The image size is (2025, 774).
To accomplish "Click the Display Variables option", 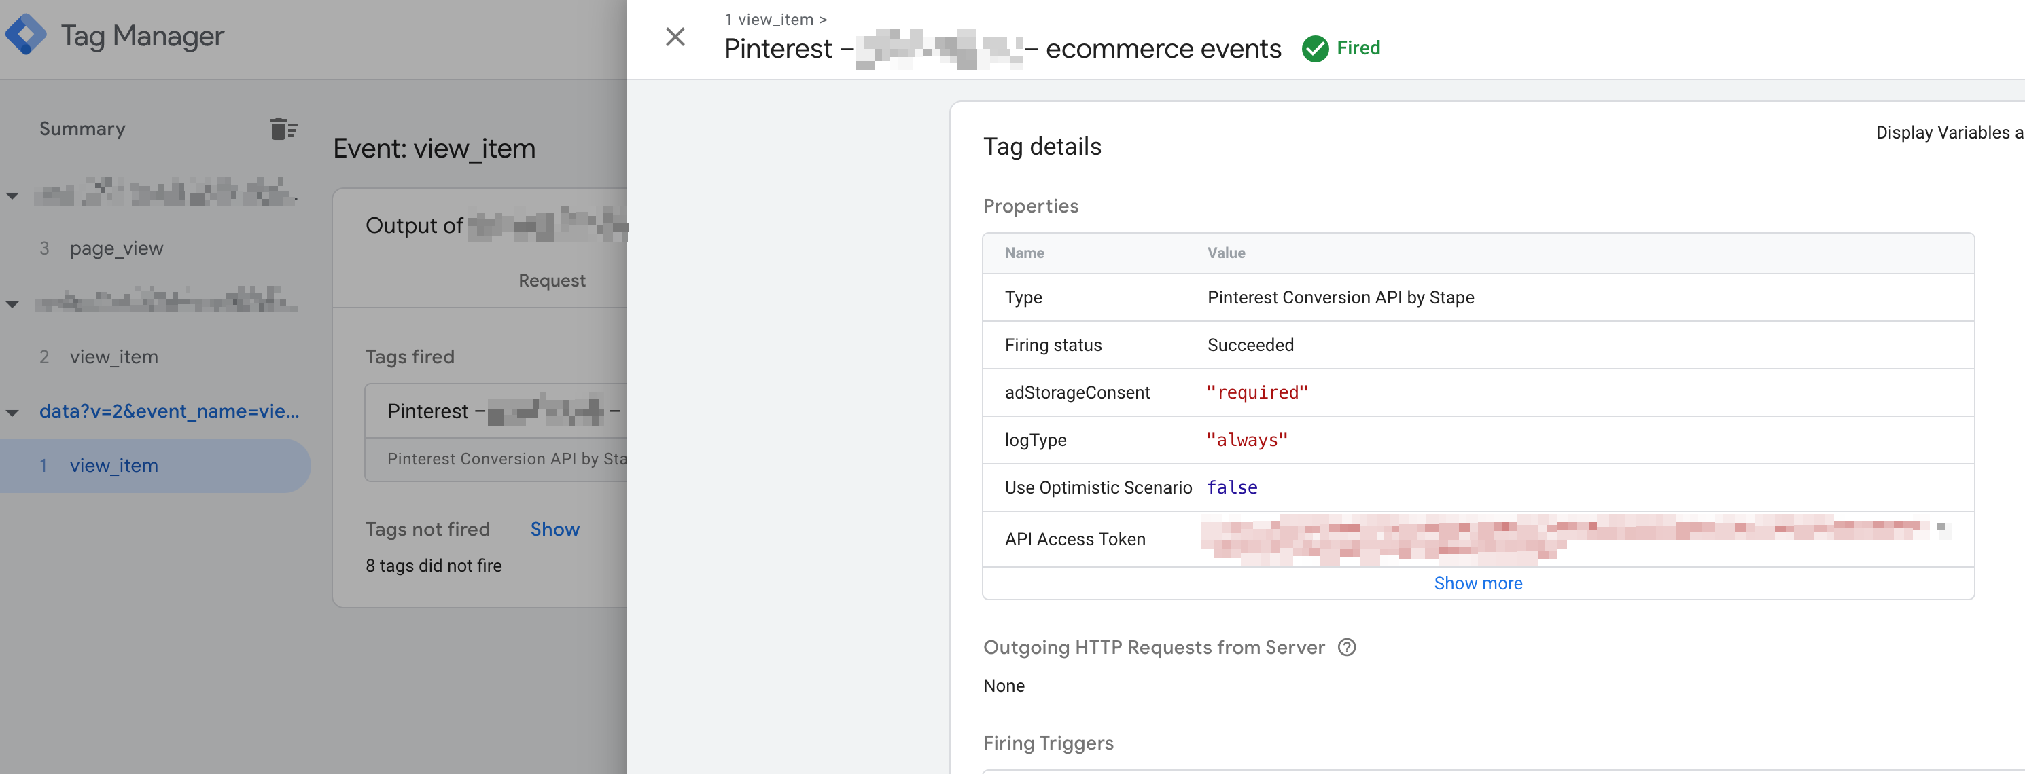I will tap(1949, 132).
